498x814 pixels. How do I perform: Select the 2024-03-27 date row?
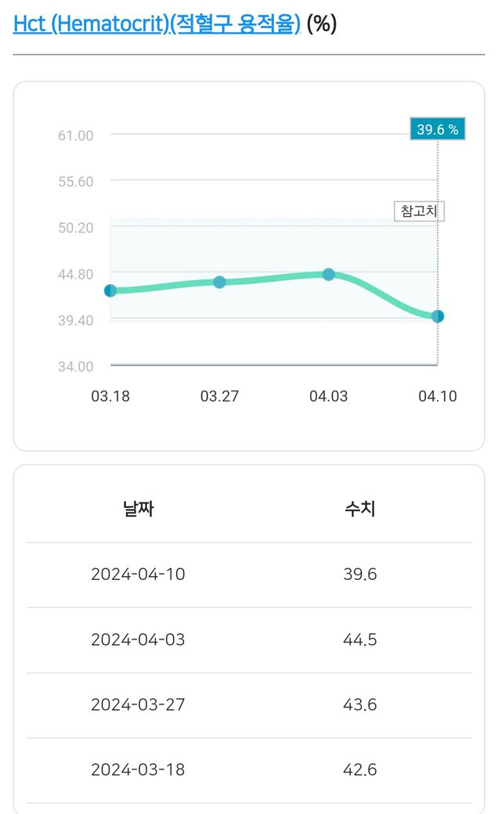click(138, 704)
